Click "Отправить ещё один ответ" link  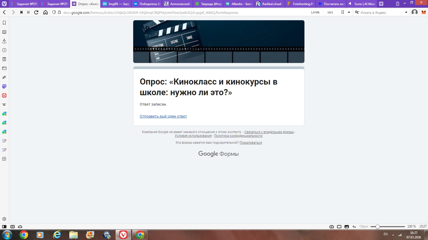point(163,116)
